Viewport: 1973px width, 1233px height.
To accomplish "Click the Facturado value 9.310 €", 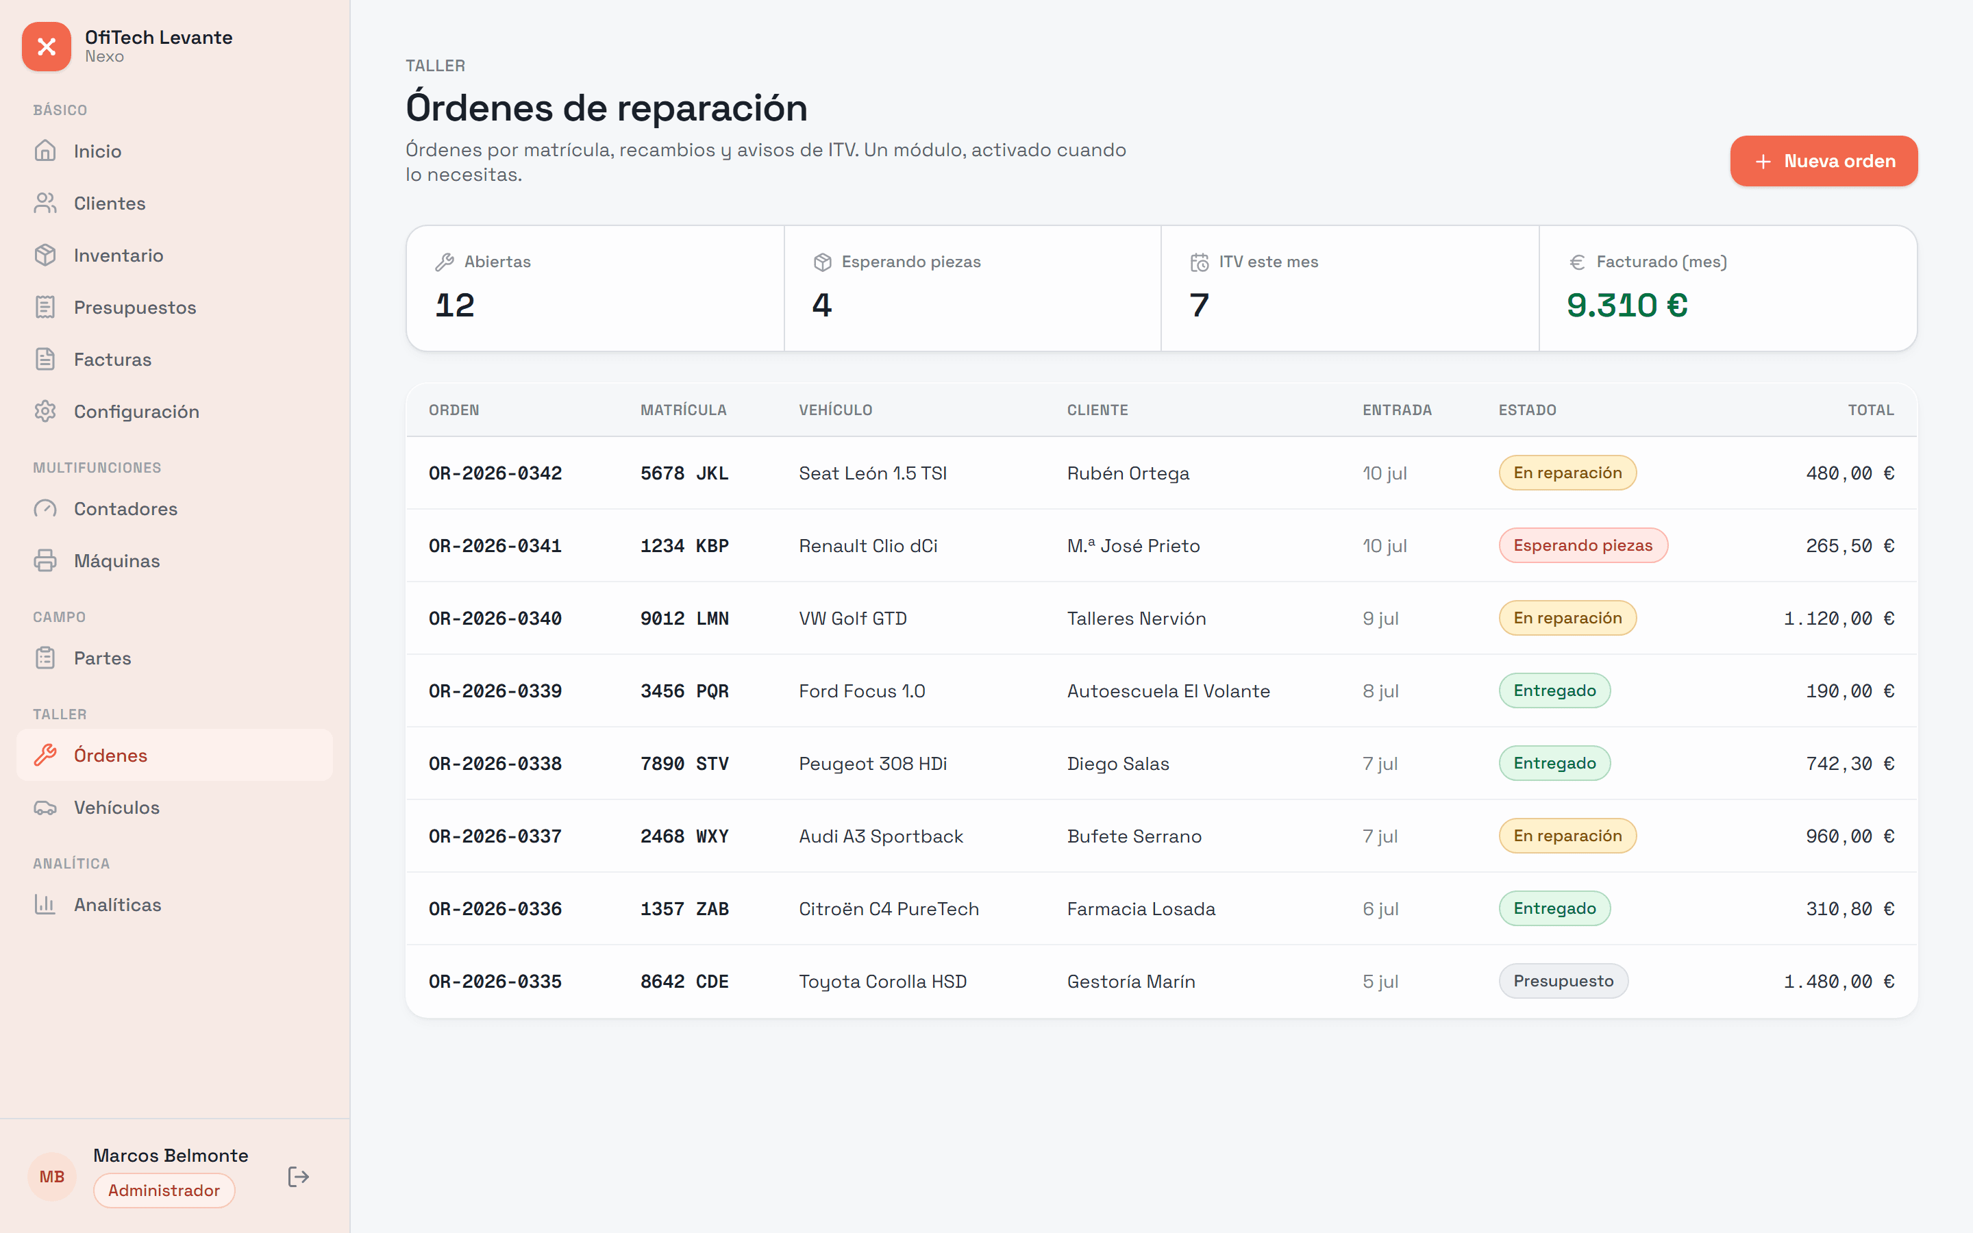I will coord(1626,305).
